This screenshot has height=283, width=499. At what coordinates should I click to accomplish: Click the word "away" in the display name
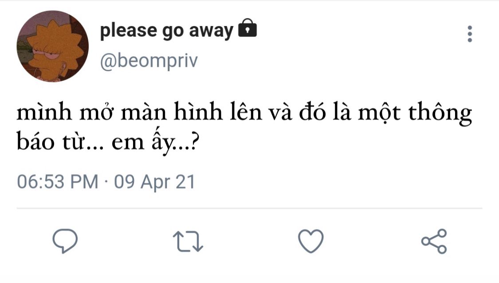211,31
